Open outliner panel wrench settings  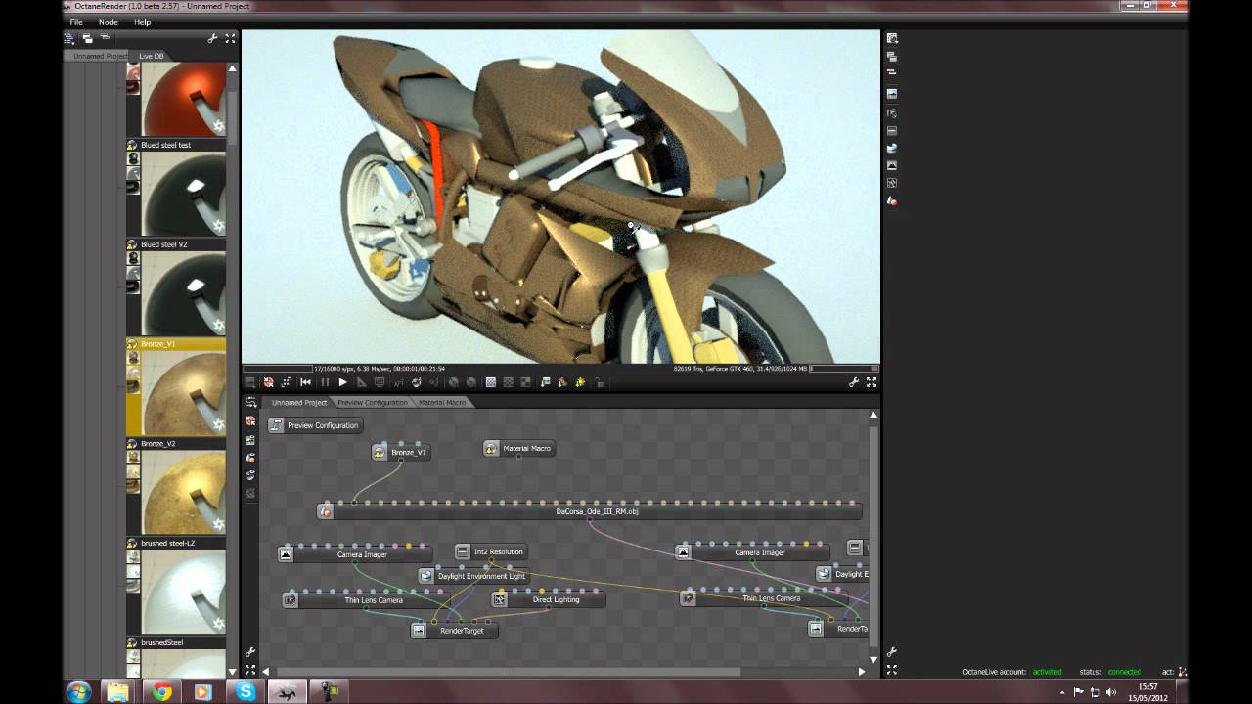pos(212,38)
